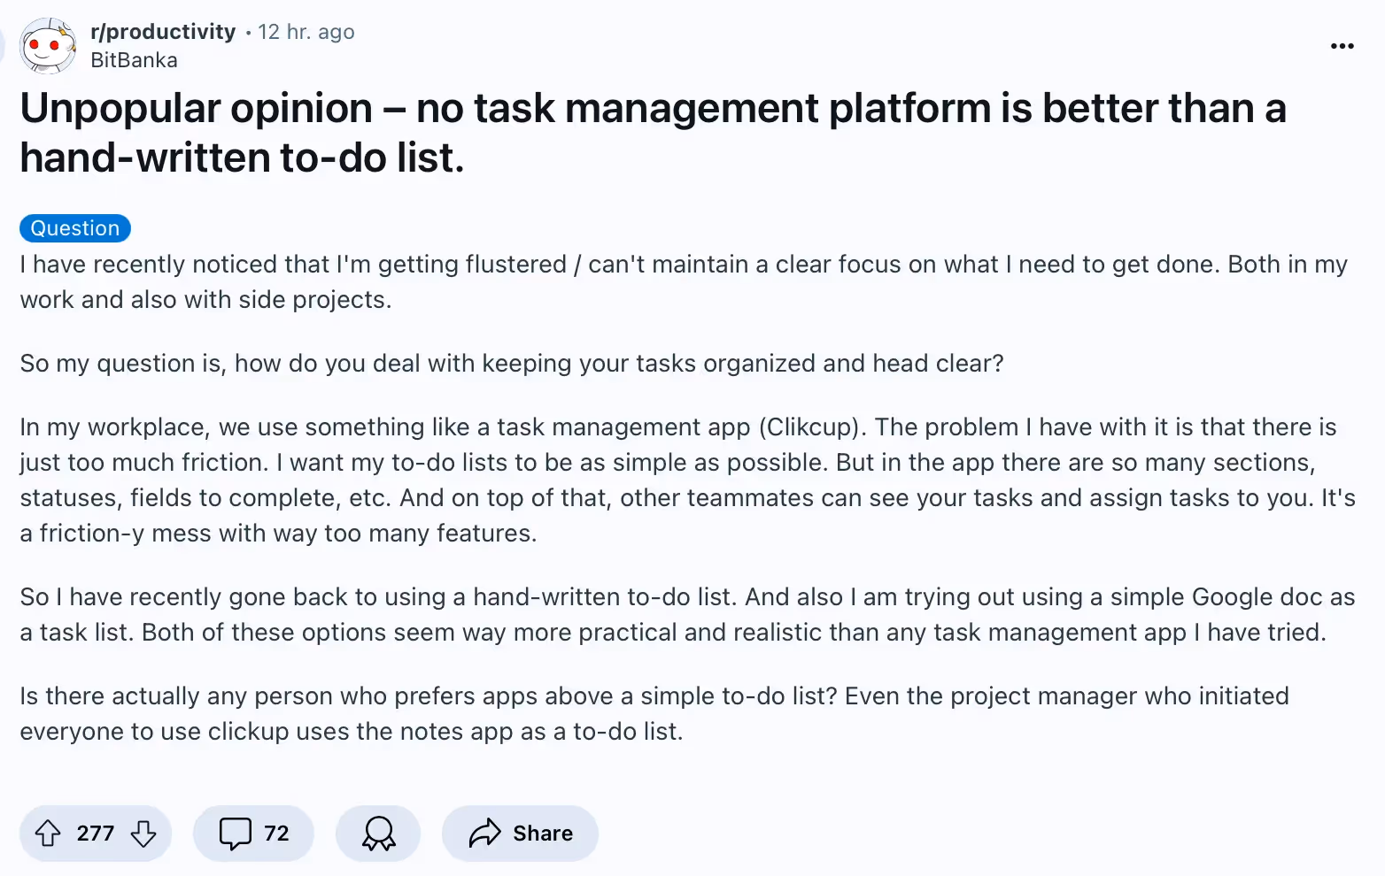This screenshot has width=1385, height=876.
Task: Open the comments via the speech bubble icon
Action: [x=235, y=833]
